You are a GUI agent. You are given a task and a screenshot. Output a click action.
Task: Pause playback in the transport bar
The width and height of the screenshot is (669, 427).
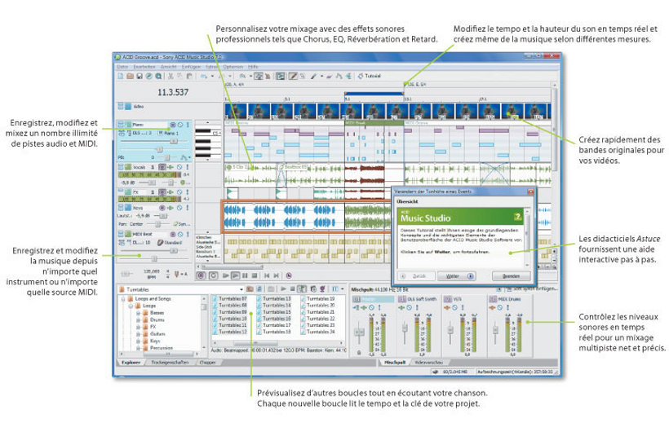tap(245, 275)
